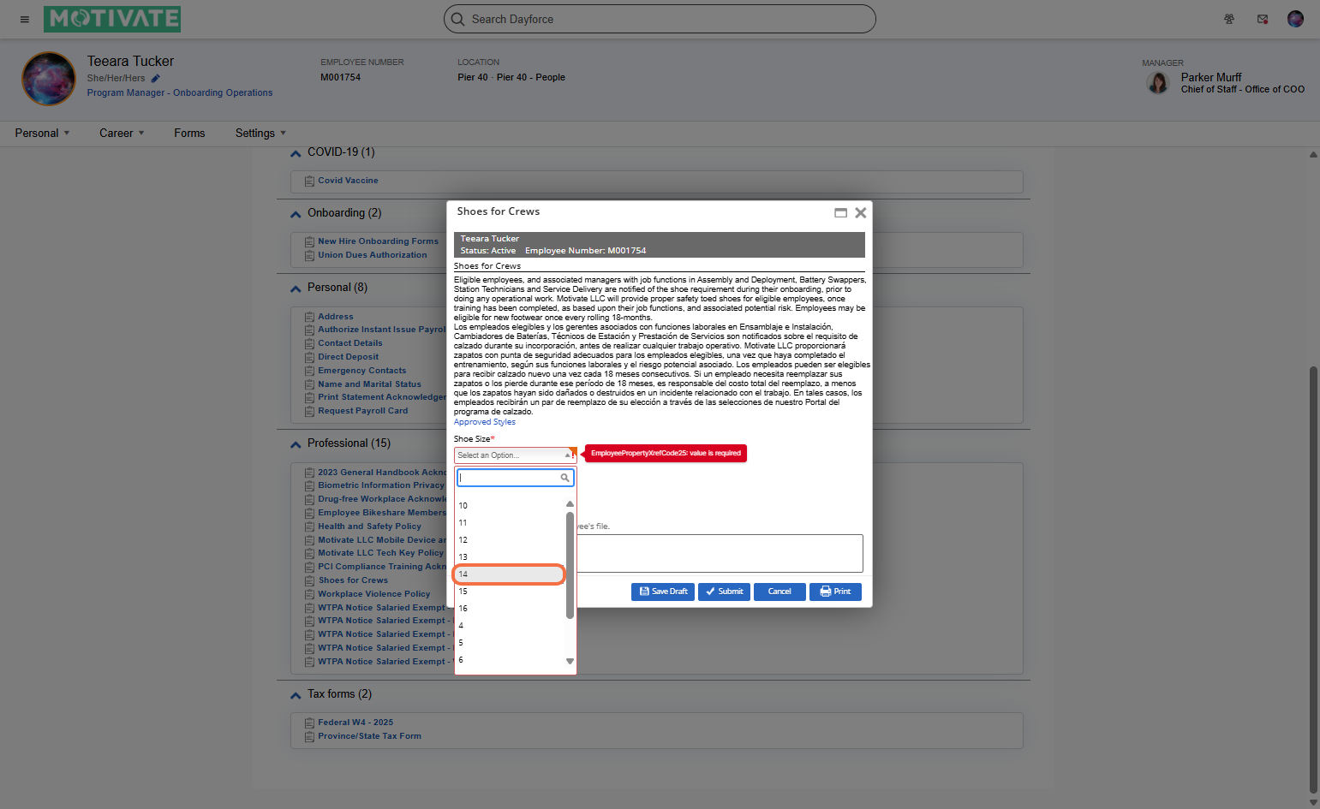1320x809 pixels.
Task: Open the Settings menu
Action: click(260, 134)
